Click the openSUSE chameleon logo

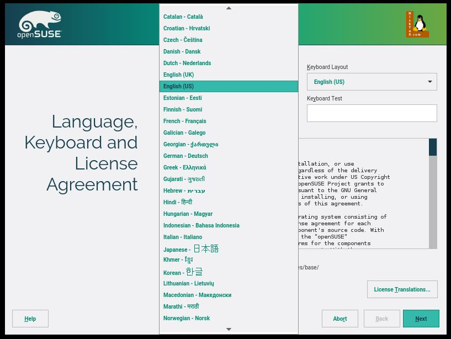click(x=40, y=25)
